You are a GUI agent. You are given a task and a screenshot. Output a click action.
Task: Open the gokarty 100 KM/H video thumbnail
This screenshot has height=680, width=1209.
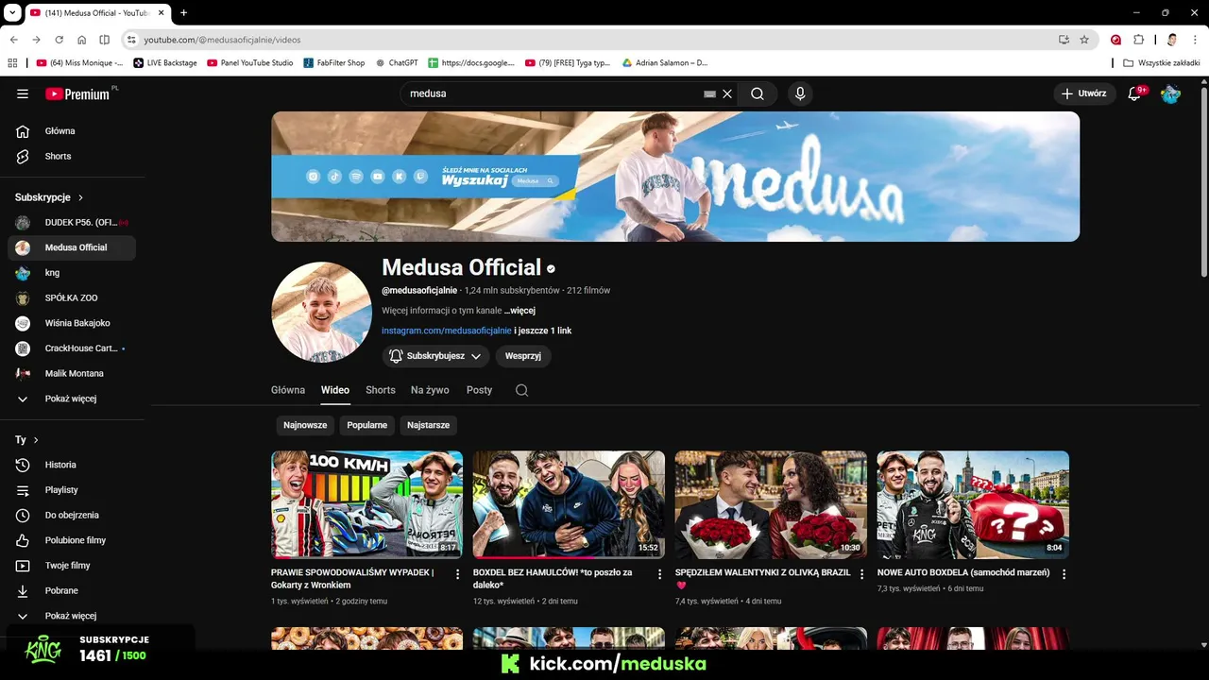(x=366, y=504)
